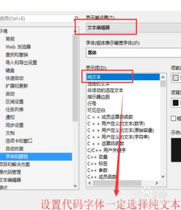181x210 pixels.
Task: Open the 黑体 font dropdown
Action: 133,53
